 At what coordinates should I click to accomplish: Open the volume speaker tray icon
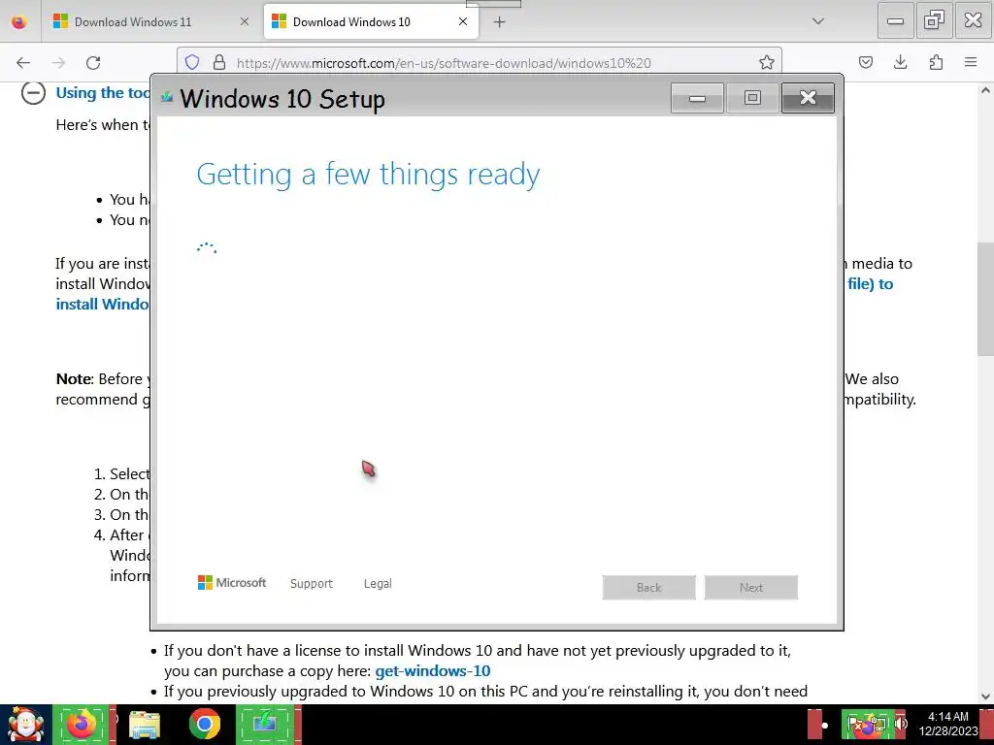point(901,724)
